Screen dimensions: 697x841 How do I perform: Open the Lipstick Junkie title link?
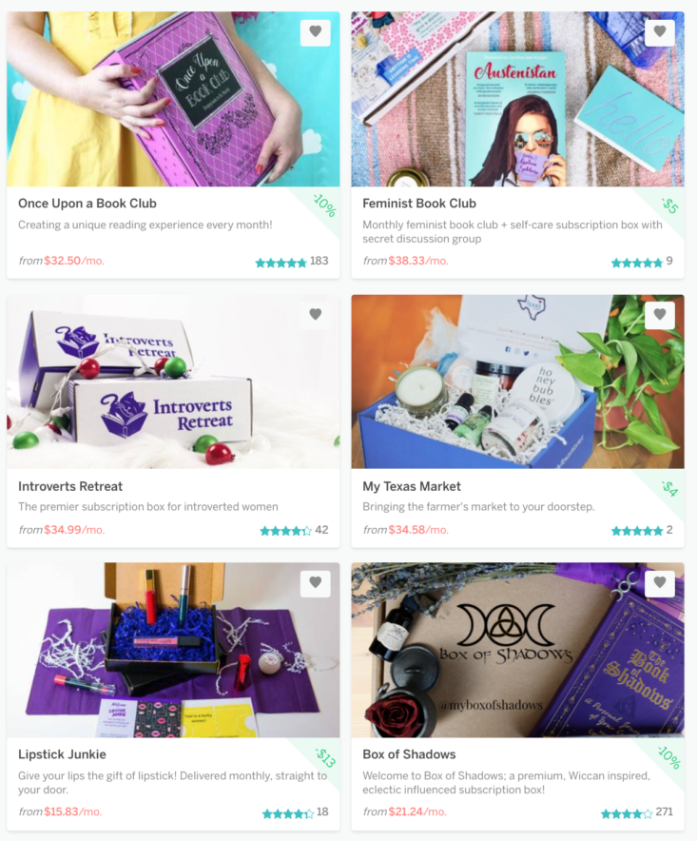pyautogui.click(x=62, y=754)
